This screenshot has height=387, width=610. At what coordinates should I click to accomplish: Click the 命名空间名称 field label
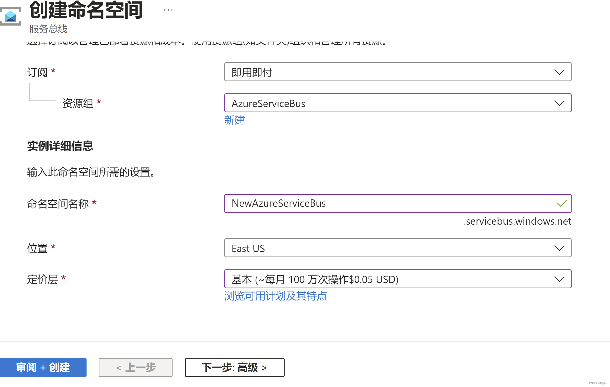pos(58,204)
